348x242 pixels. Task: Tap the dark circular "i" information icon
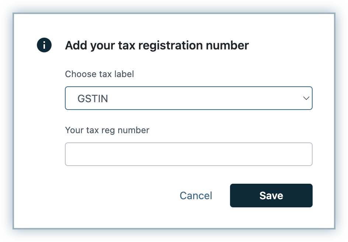[44, 45]
